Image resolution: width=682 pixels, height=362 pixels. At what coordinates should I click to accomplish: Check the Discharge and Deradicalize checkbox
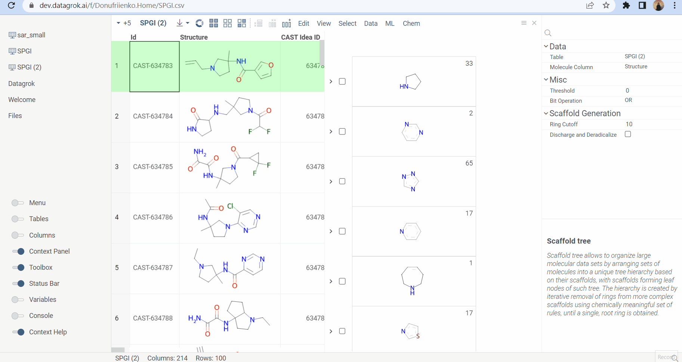pyautogui.click(x=627, y=134)
